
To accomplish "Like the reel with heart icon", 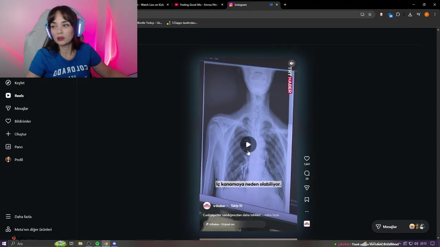I will click(x=307, y=158).
